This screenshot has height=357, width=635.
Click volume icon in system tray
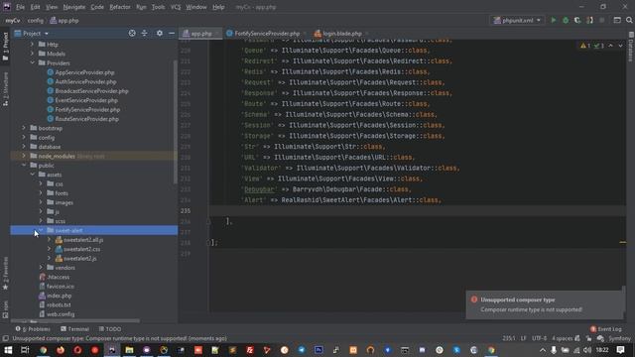586,350
